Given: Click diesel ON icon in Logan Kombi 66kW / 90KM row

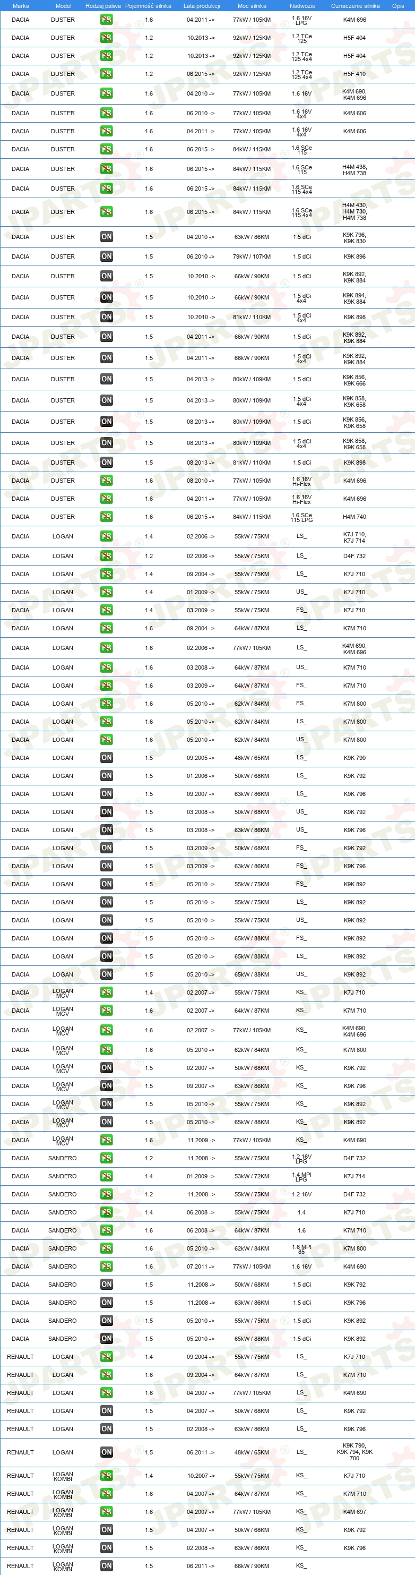Looking at the screenshot, I should pos(106,1566).
